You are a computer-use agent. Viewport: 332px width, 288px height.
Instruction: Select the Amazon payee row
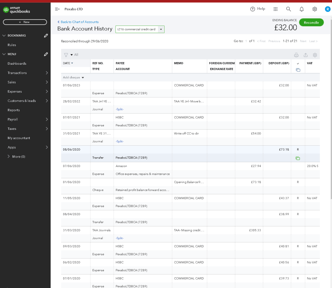tap(121, 166)
